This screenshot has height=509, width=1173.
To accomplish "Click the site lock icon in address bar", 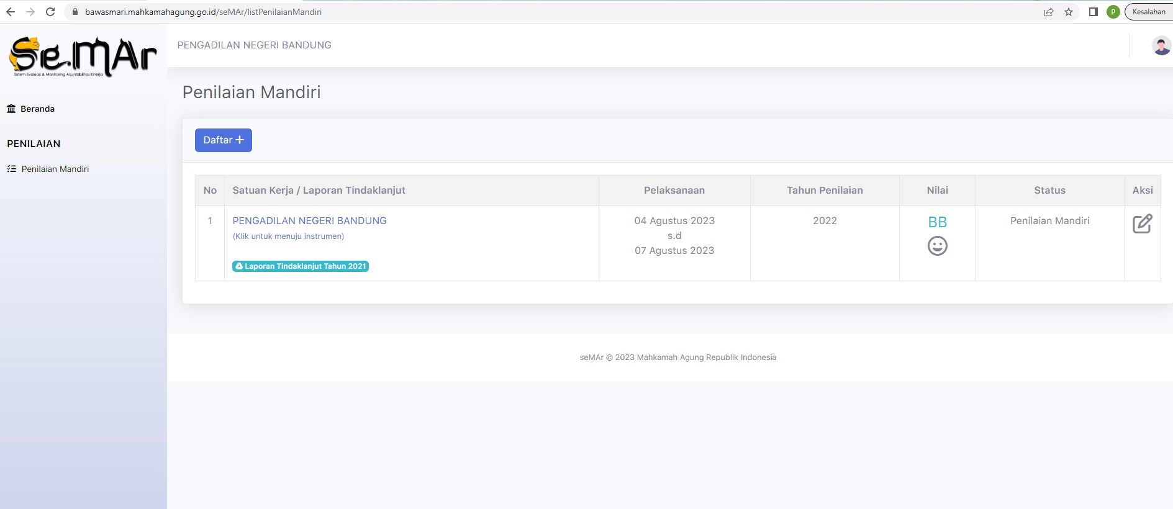I will click(x=75, y=12).
